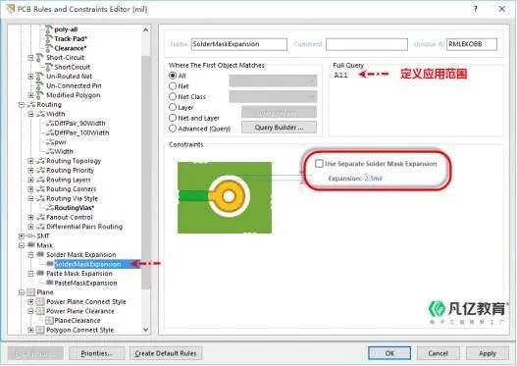
Task: Click the Short-Circuit category icon
Action: tap(40, 57)
